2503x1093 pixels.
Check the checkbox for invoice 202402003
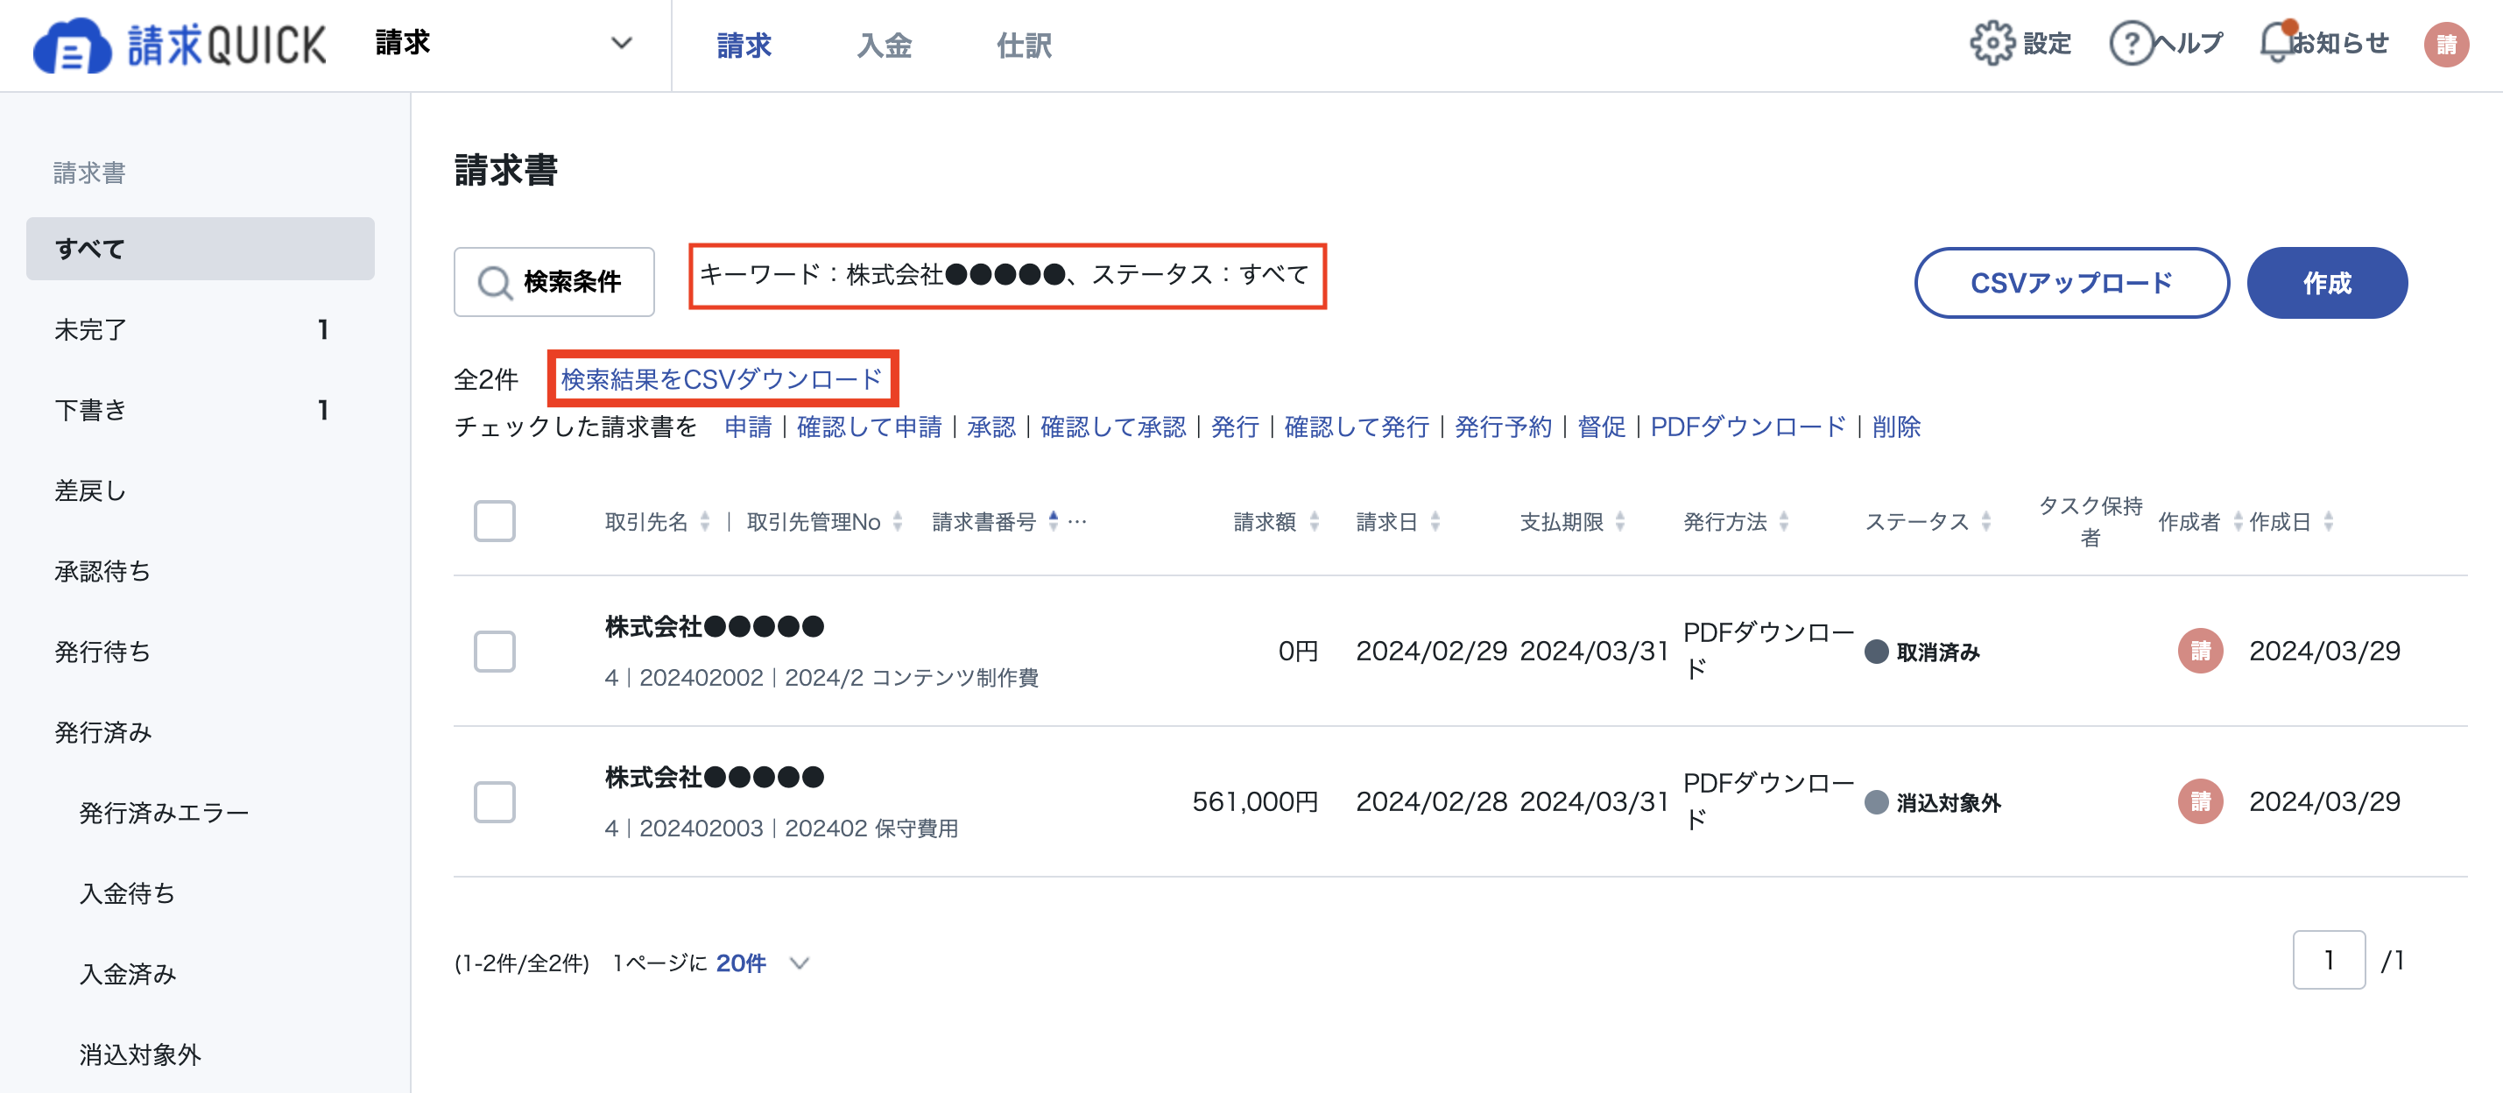tap(495, 801)
